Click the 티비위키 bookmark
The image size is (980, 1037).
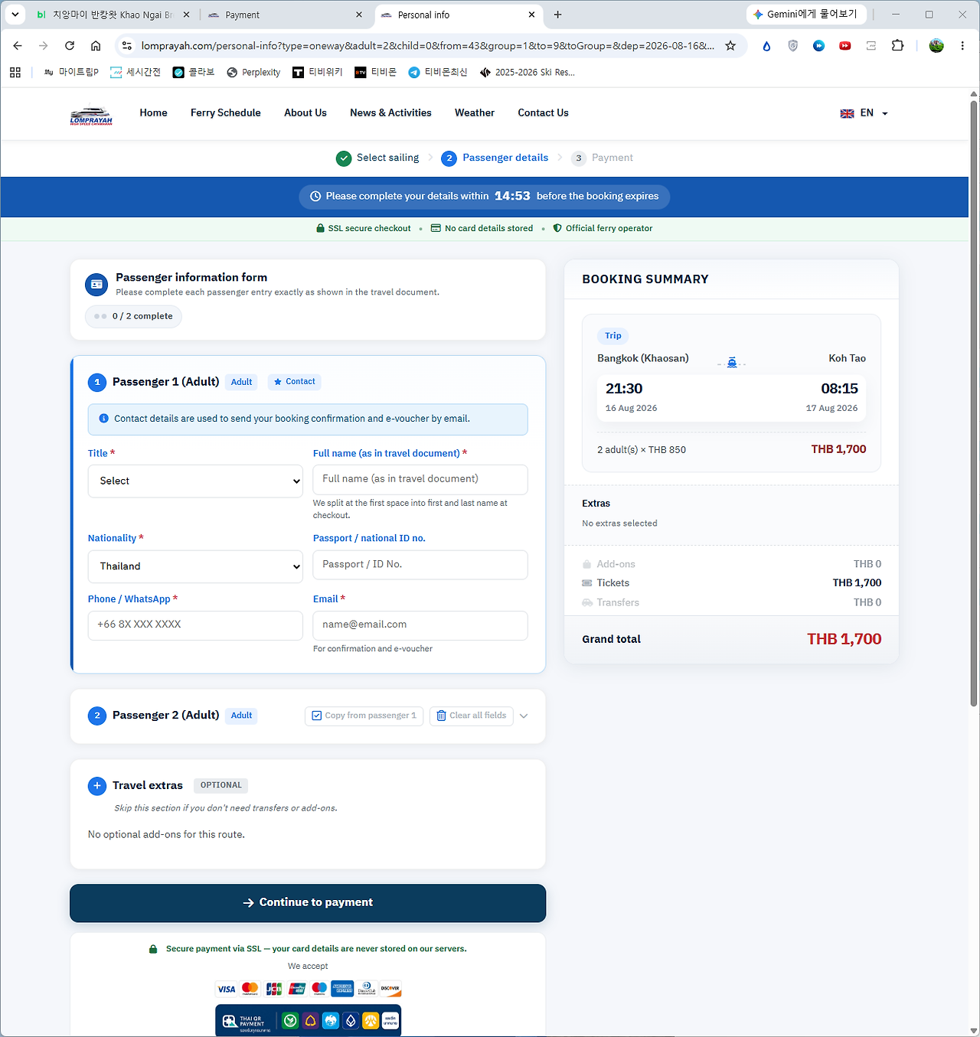[x=318, y=72]
